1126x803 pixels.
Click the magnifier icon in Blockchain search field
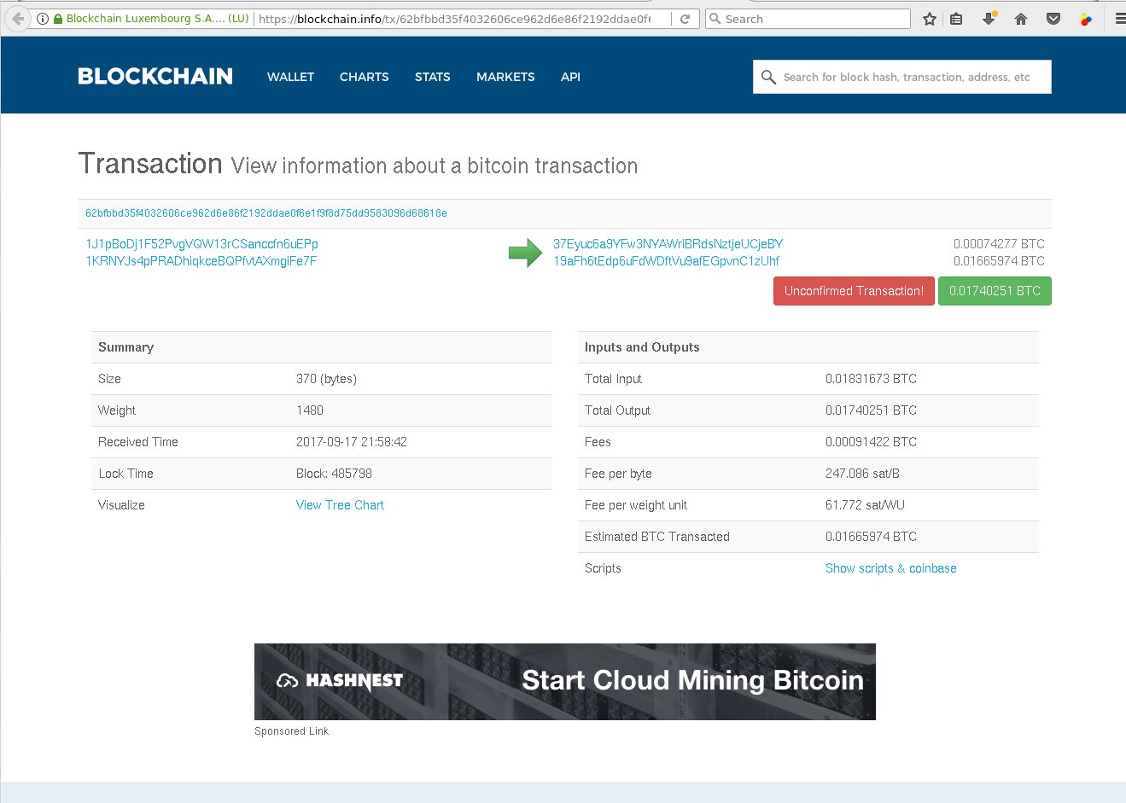coord(768,77)
